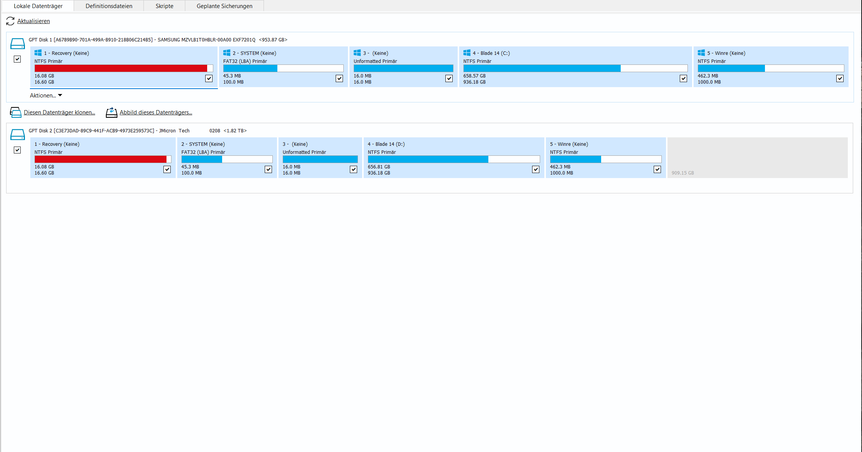
Task: Click Windows logo on Disk 1 Winre partition
Action: click(701, 53)
